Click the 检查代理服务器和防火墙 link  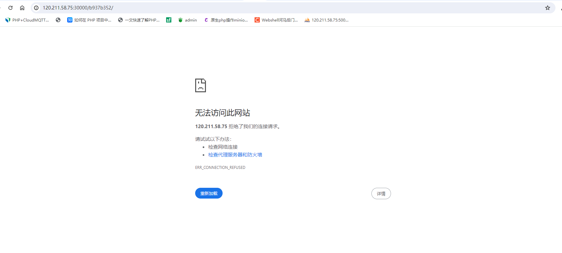tap(235, 155)
